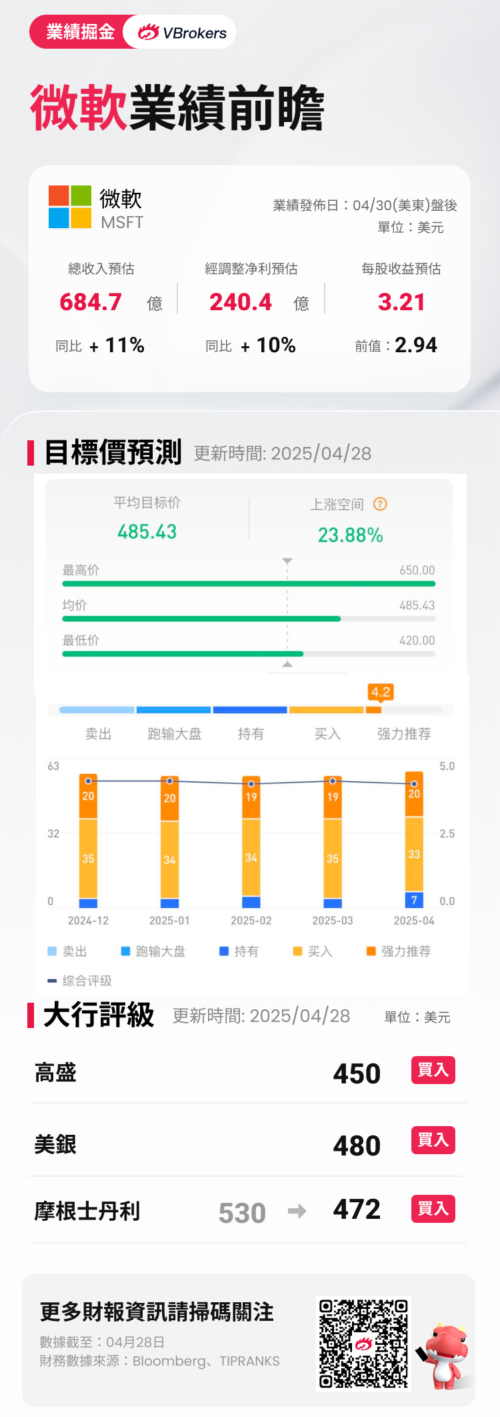Click the 摩根士丹利 買入 rating tag
The width and height of the screenshot is (500, 1417).
point(433,1209)
